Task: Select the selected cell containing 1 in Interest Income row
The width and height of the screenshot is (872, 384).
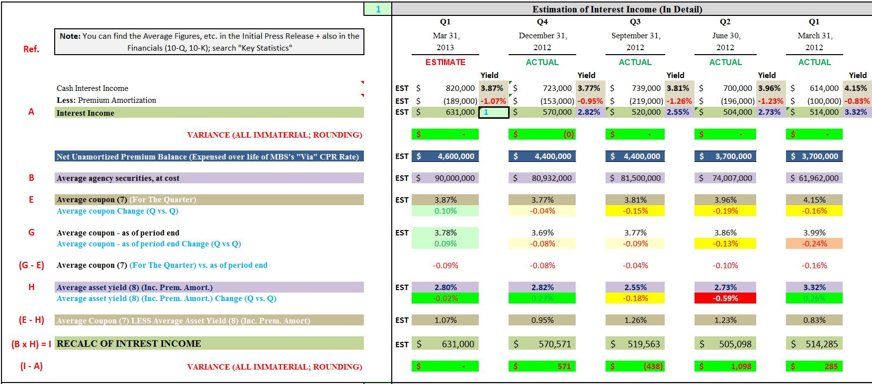Action: coord(494,112)
